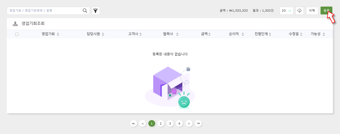Click the green 등록 register button
Viewport: 340px width, 134px height.
(x=326, y=11)
